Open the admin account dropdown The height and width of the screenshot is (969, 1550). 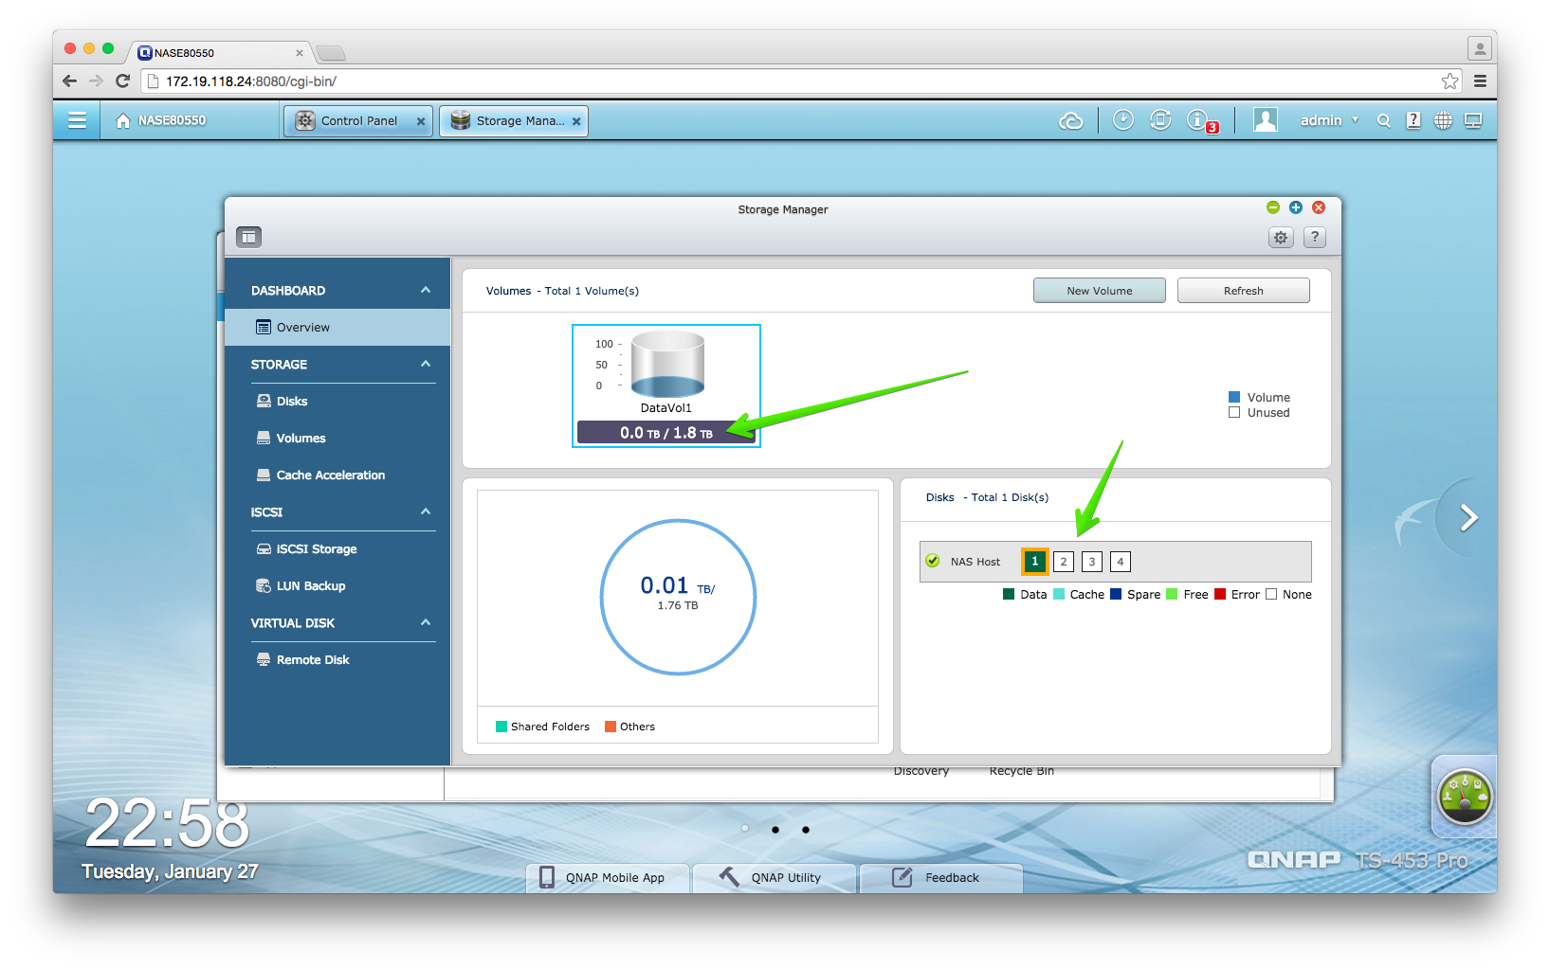[1329, 120]
